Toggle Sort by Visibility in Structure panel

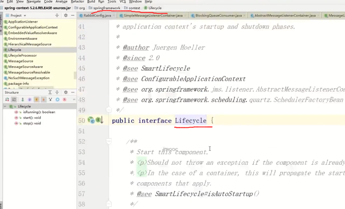(x=7, y=100)
